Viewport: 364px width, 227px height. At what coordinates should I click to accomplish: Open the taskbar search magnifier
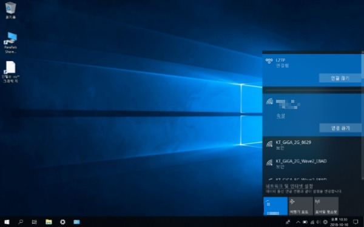(21, 222)
